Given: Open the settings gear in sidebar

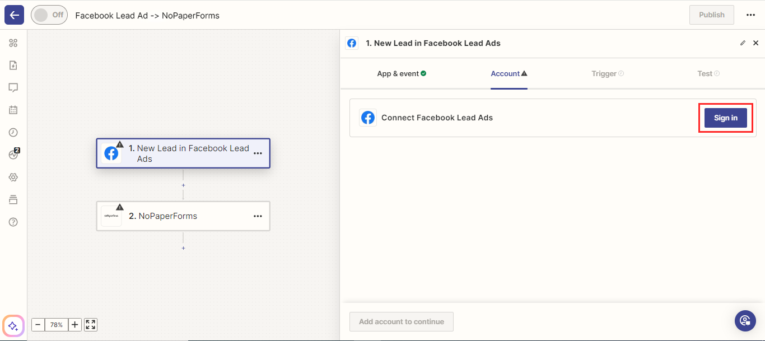Looking at the screenshot, I should 13,177.
